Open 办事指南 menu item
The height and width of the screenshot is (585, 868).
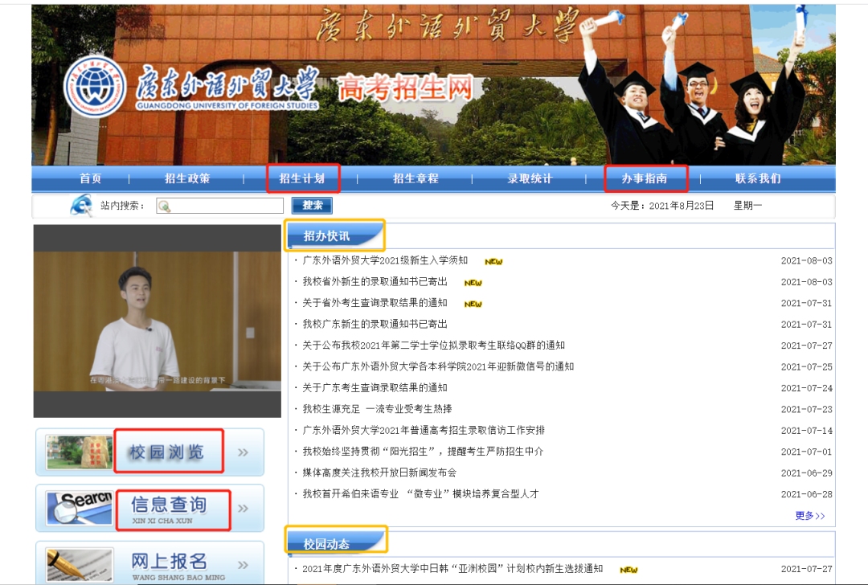tap(645, 178)
